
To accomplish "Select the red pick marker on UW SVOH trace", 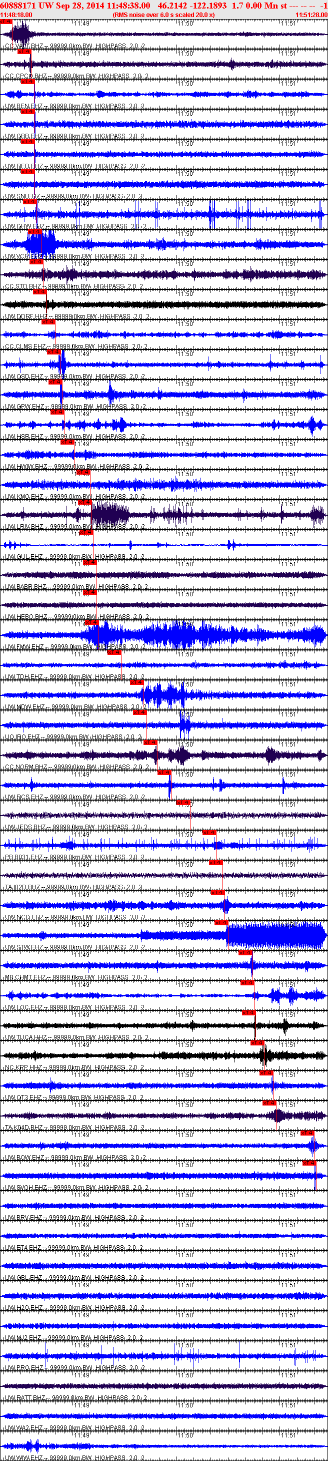I will coord(308,1163).
